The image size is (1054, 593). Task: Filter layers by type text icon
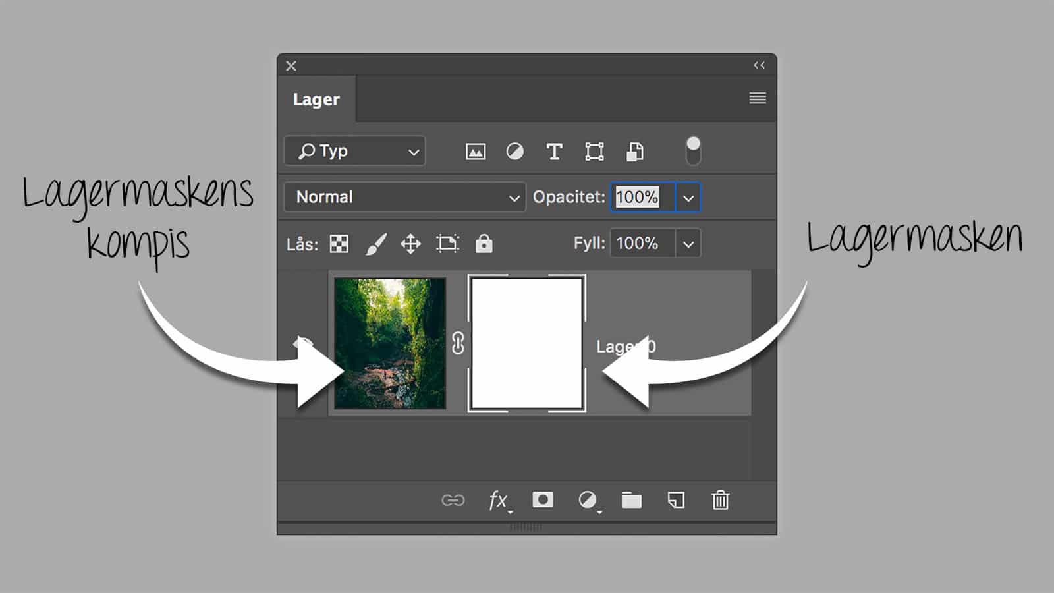[x=554, y=152]
